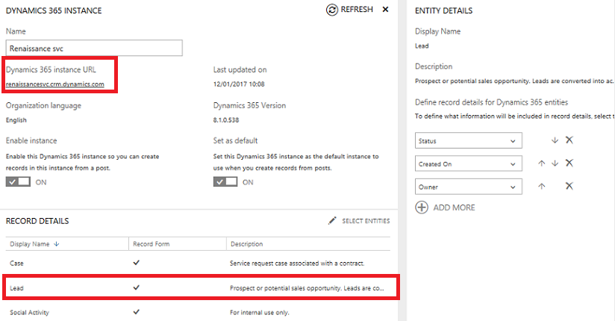Sort by Display Name column header
The image size is (615, 321).
[30, 243]
